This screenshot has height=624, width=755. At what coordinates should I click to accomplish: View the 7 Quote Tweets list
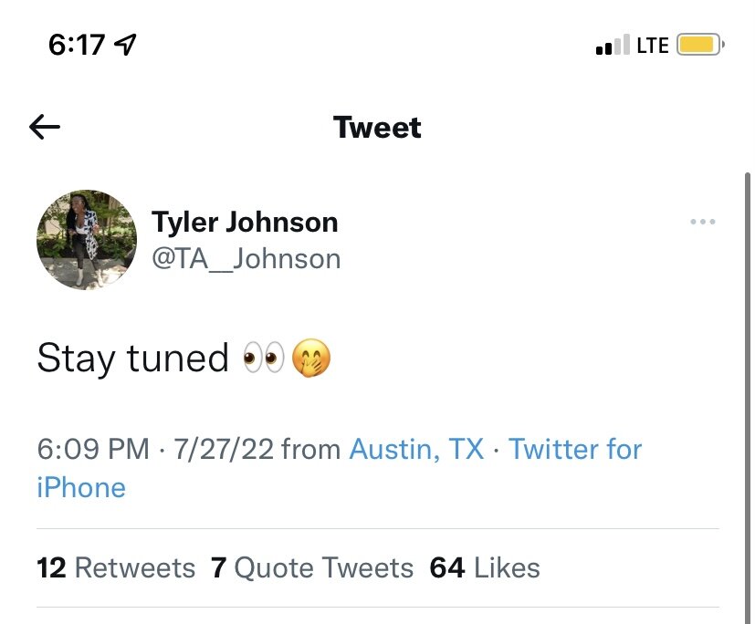pyautogui.click(x=312, y=568)
